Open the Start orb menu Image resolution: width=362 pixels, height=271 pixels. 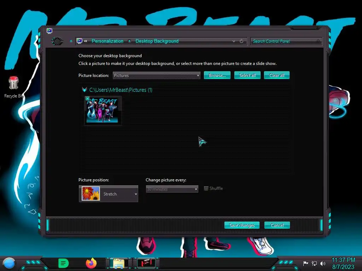tap(9, 263)
